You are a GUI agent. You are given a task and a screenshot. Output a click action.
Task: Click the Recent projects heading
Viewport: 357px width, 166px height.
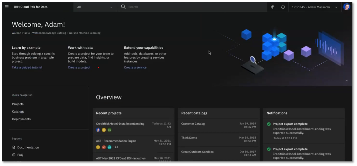click(109, 113)
